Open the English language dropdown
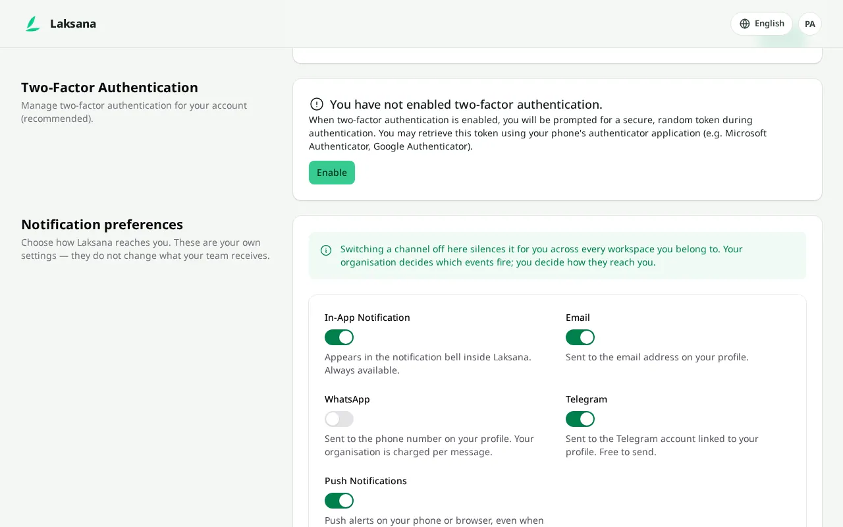843x527 pixels. (x=761, y=24)
